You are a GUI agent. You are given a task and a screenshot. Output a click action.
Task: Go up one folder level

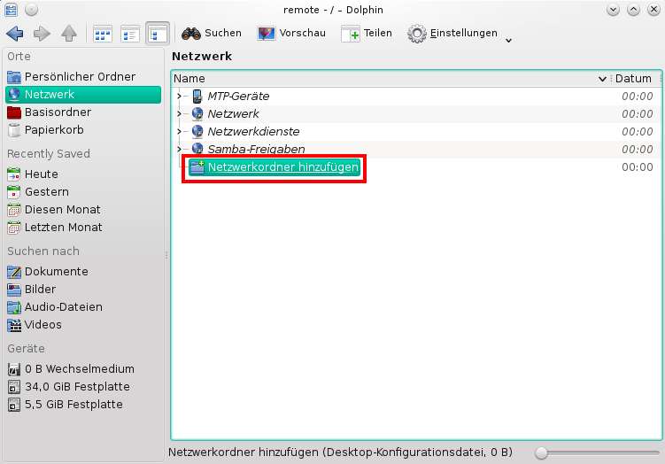coord(69,33)
